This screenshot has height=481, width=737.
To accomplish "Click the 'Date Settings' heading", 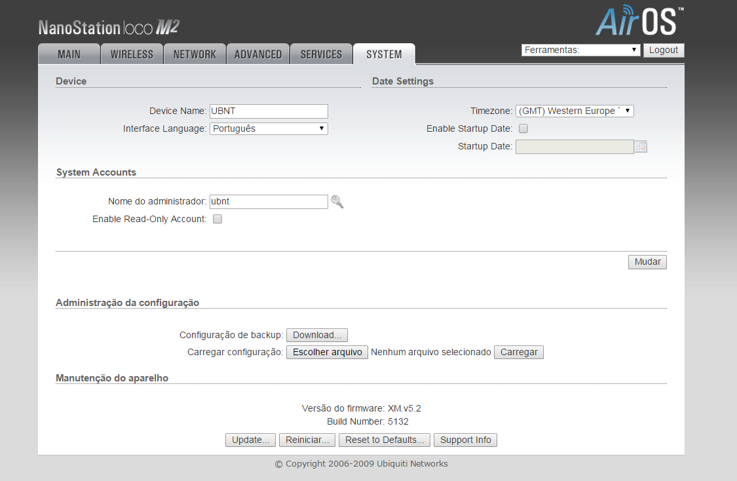I will [403, 81].
